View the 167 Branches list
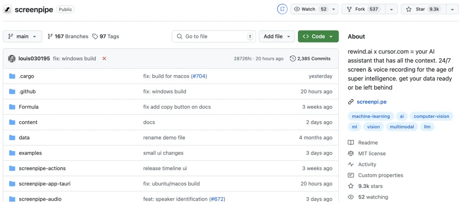The image size is (459, 202). pyautogui.click(x=68, y=36)
